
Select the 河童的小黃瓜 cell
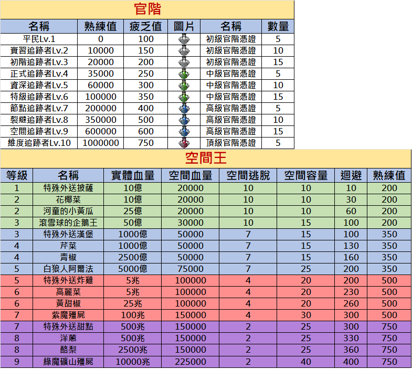tap(68, 212)
